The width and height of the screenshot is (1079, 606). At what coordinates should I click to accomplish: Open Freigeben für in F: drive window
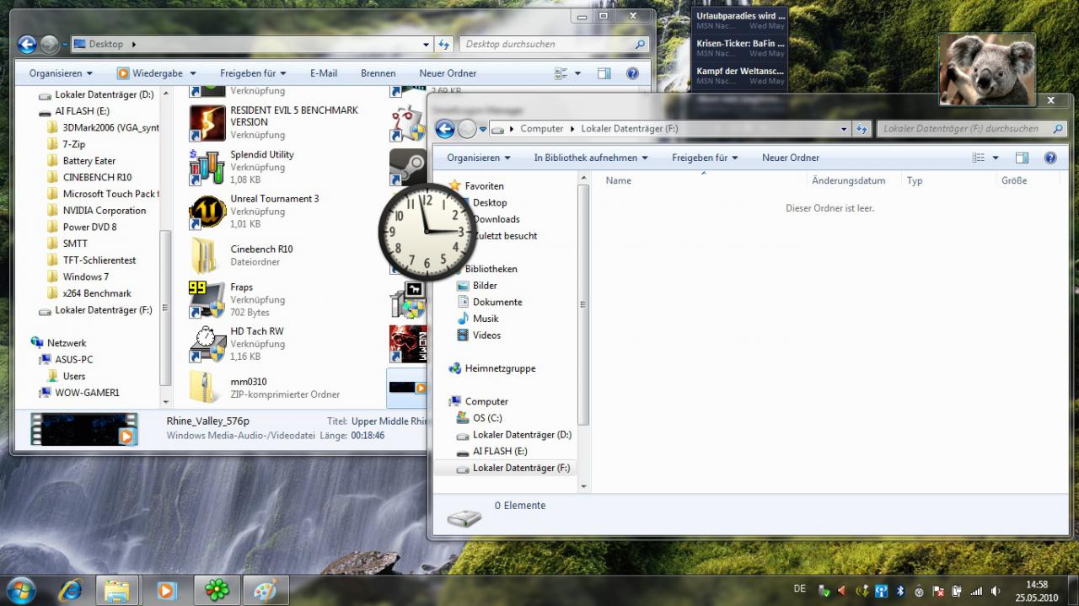[x=705, y=158]
